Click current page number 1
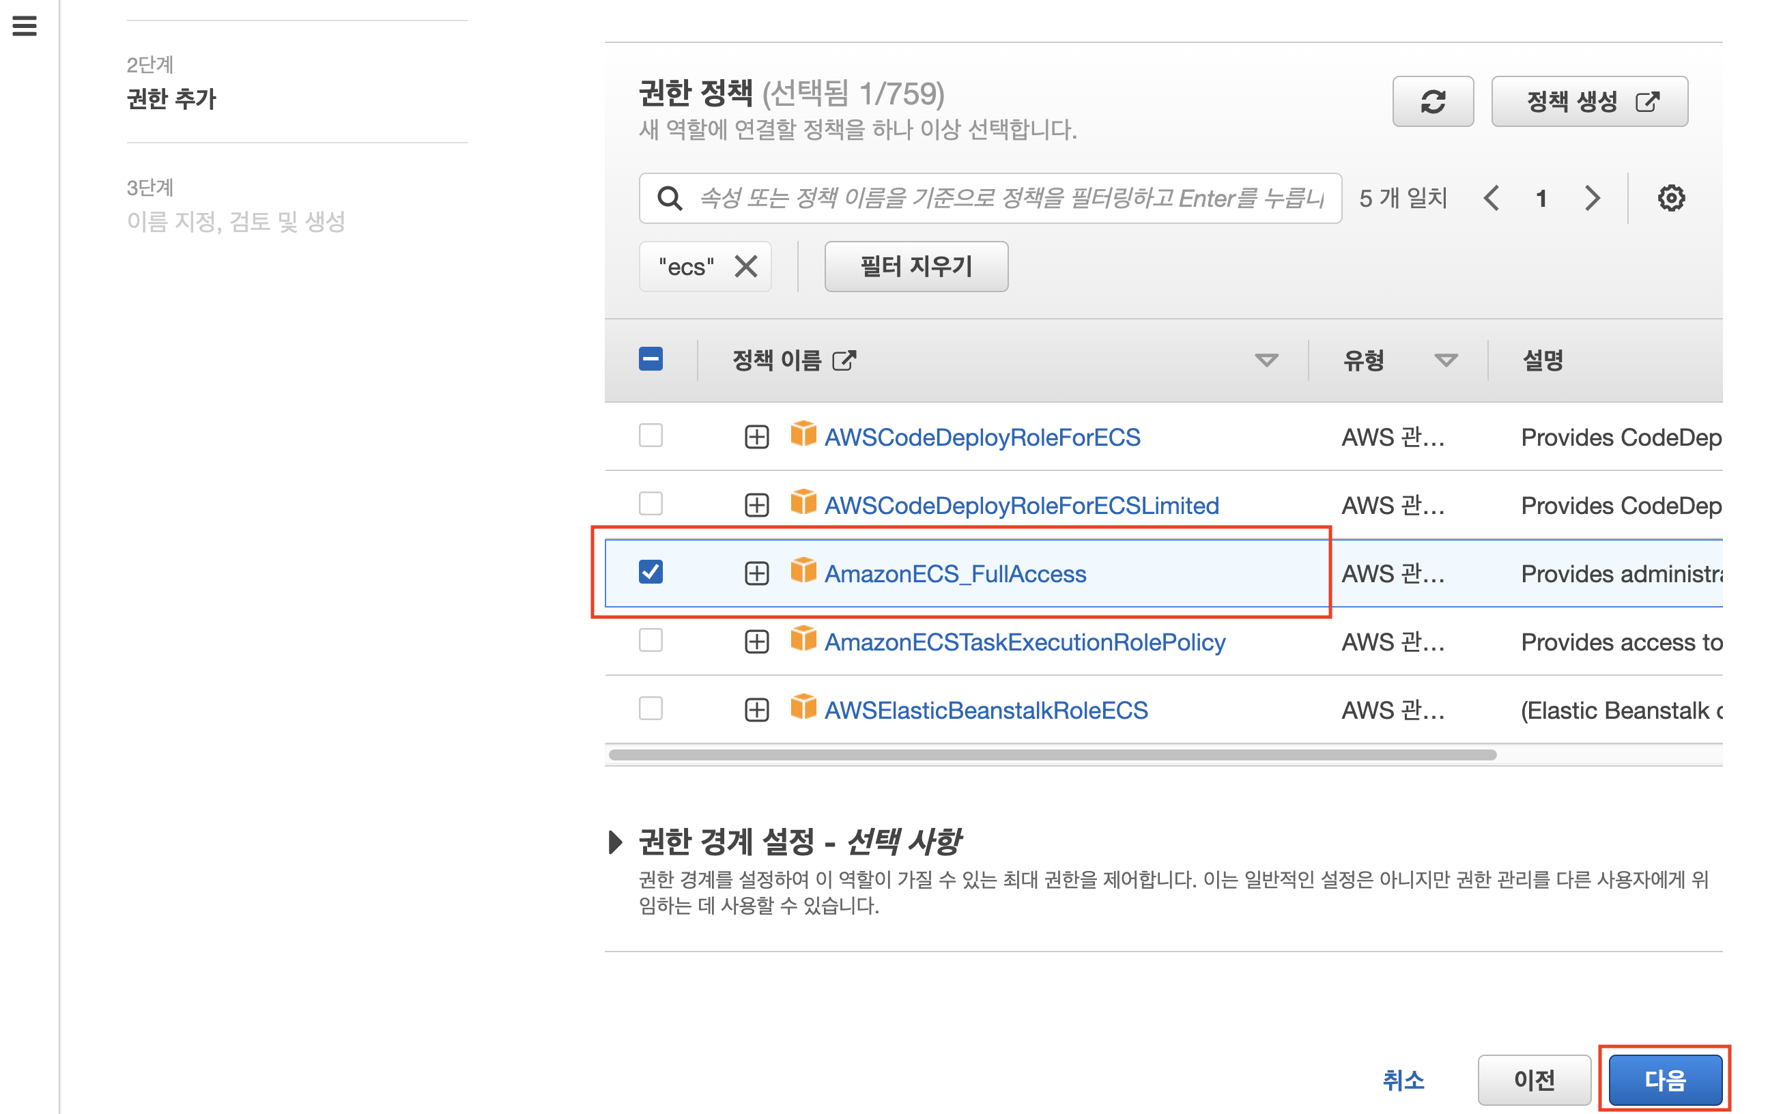Image resolution: width=1783 pixels, height=1114 pixels. (1541, 198)
